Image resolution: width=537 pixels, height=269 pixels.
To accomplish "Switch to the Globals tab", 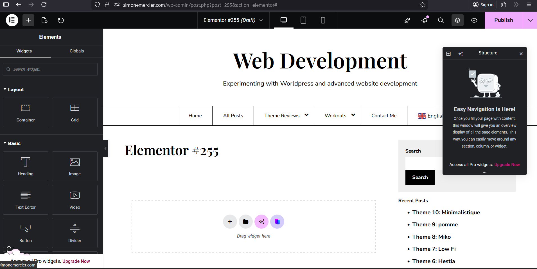I will point(77,51).
